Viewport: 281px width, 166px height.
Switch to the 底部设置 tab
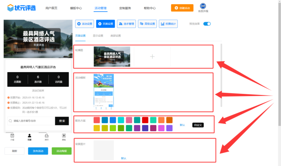coord(115,36)
